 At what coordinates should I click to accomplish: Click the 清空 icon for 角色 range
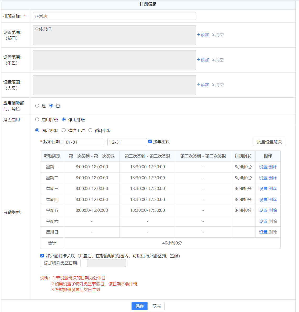pyautogui.click(x=213, y=60)
